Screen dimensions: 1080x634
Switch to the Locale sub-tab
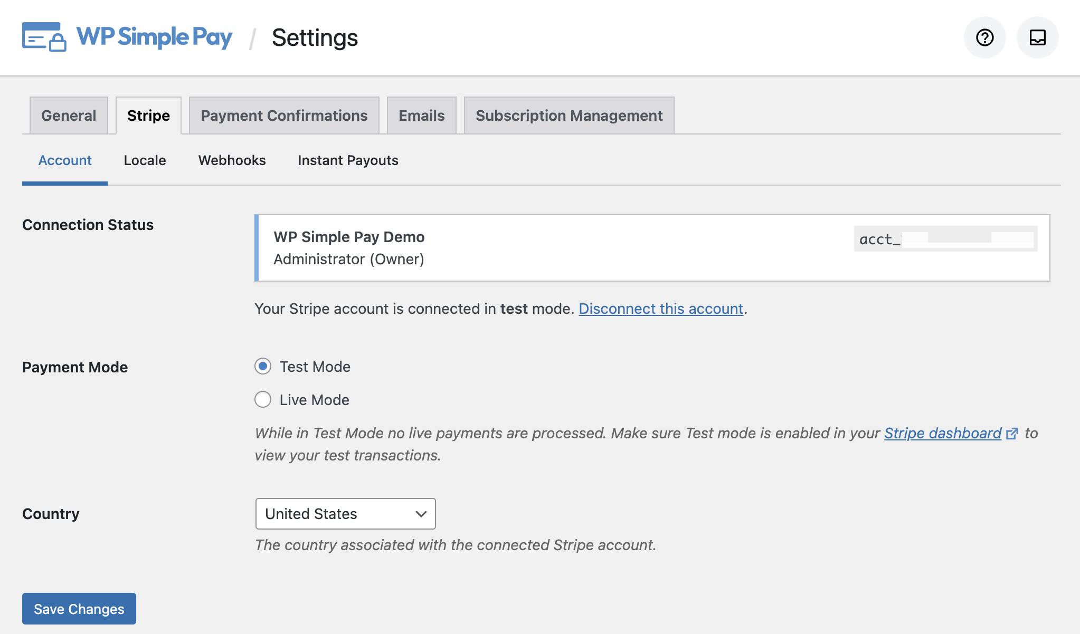145,160
